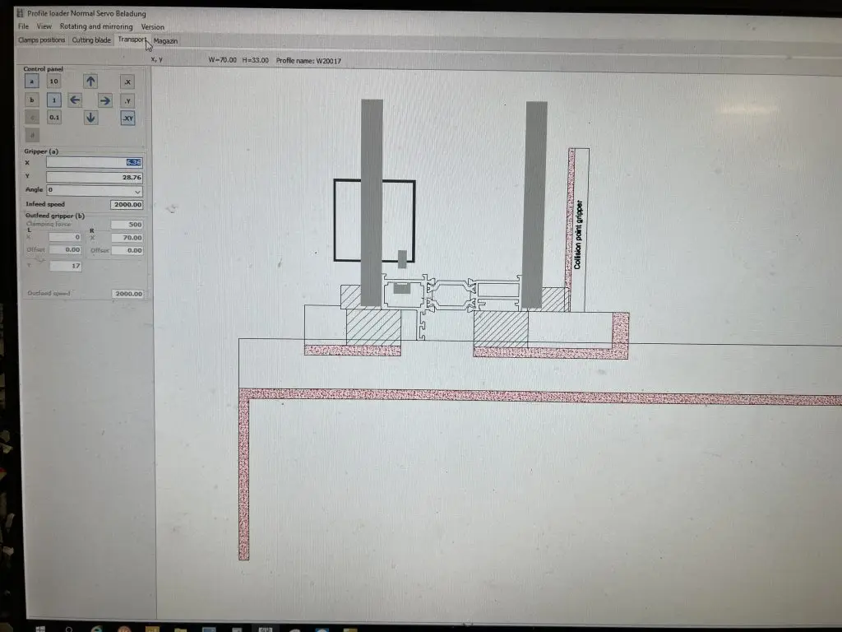Set step size to 0.1
The height and width of the screenshot is (632, 842).
[53, 118]
